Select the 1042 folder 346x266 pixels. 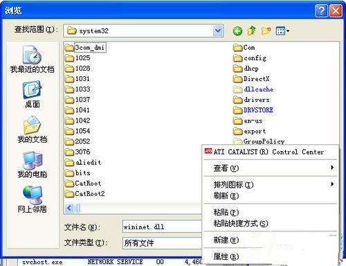click(78, 121)
